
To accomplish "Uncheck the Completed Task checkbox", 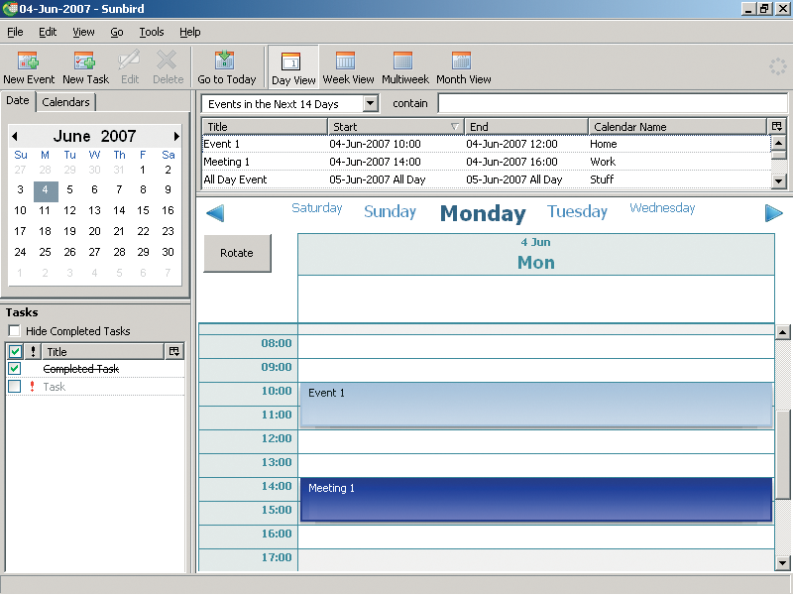I will (x=14, y=368).
